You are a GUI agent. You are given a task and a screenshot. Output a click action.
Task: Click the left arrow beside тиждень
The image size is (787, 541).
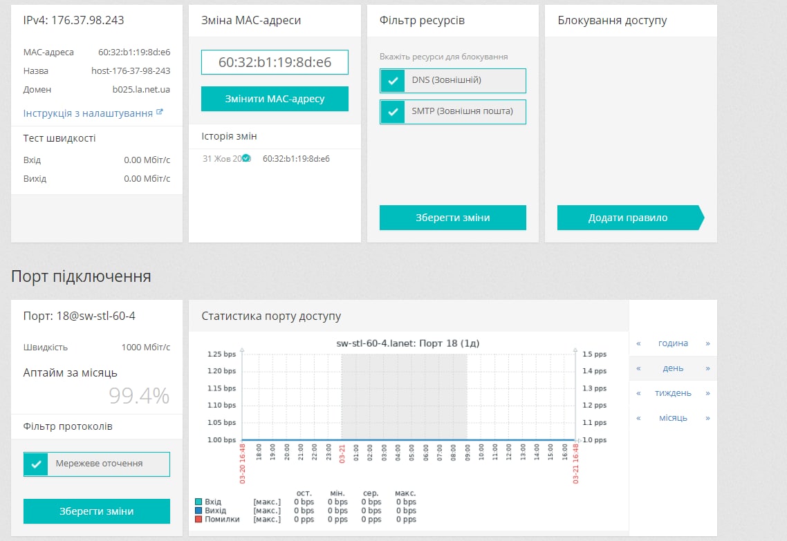coord(638,393)
